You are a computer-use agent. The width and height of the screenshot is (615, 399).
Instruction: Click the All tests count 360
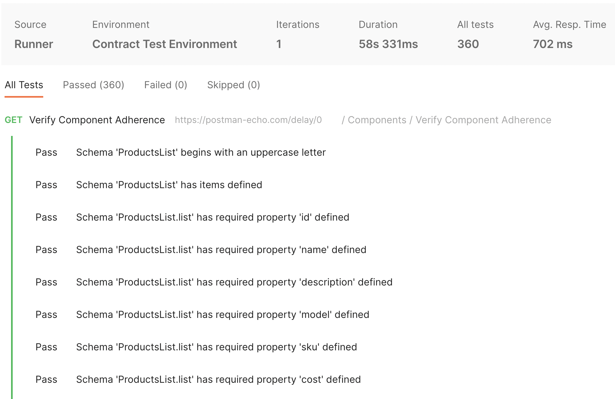click(x=468, y=44)
